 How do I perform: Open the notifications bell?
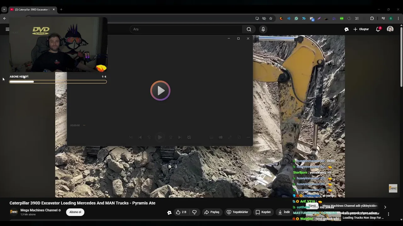(x=378, y=29)
